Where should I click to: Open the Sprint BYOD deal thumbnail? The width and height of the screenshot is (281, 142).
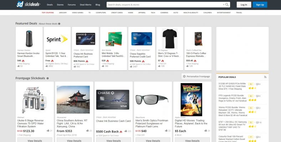point(57,39)
